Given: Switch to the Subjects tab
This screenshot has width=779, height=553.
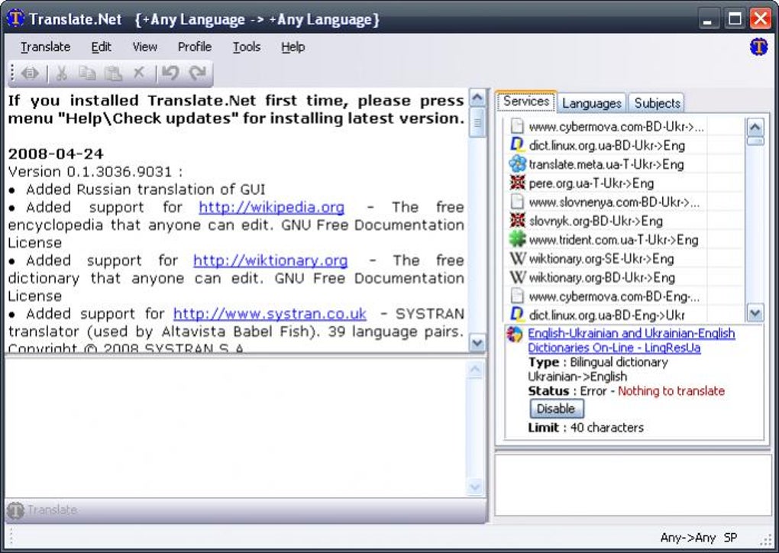Looking at the screenshot, I should click(657, 103).
